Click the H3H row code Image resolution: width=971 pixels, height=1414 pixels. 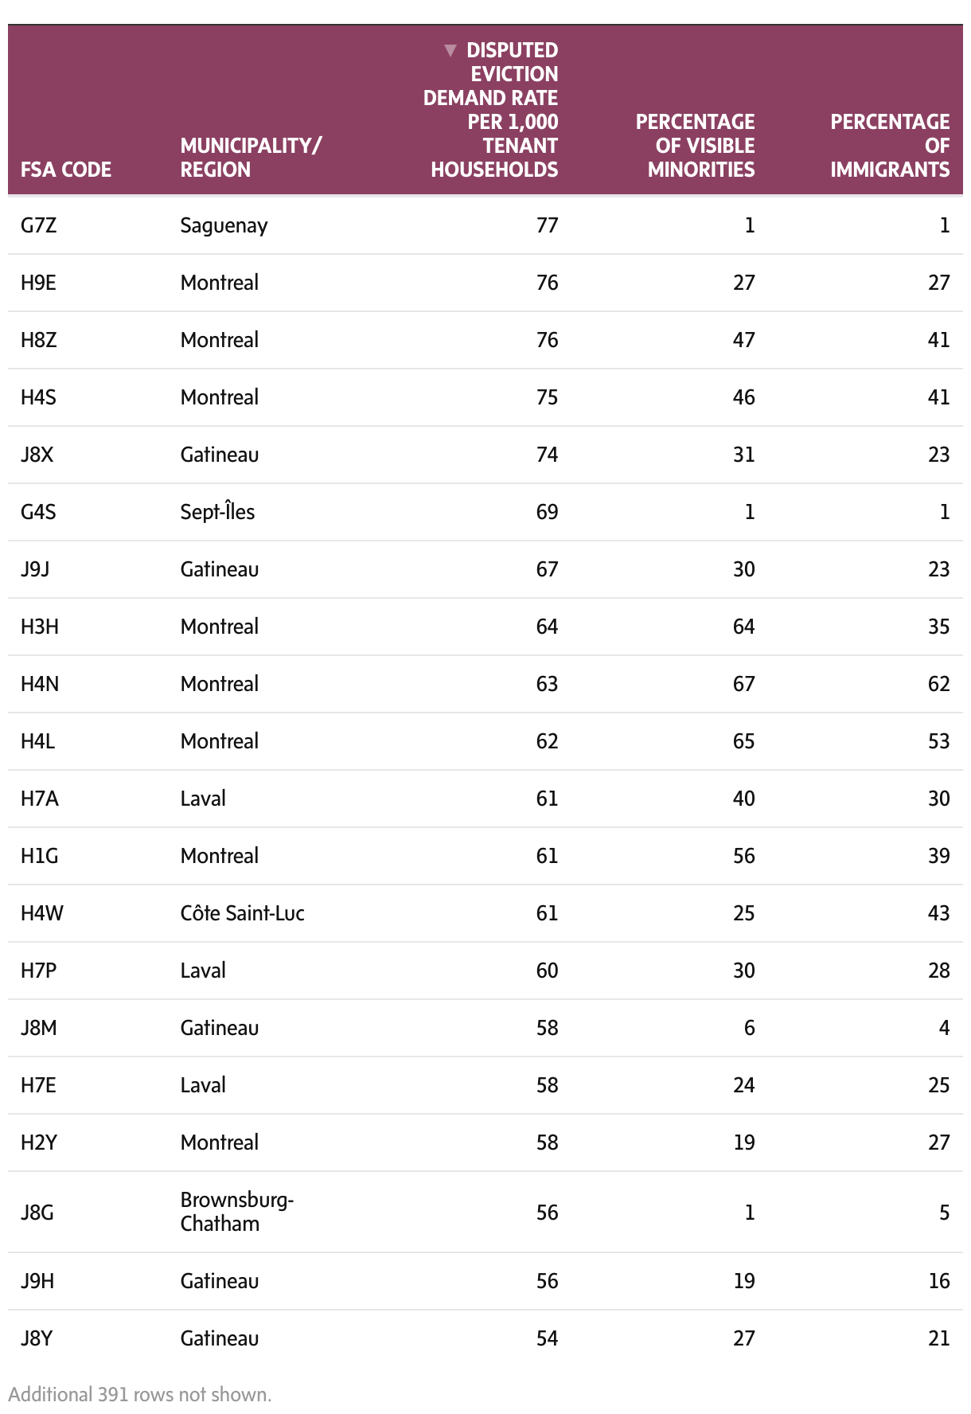click(x=40, y=627)
